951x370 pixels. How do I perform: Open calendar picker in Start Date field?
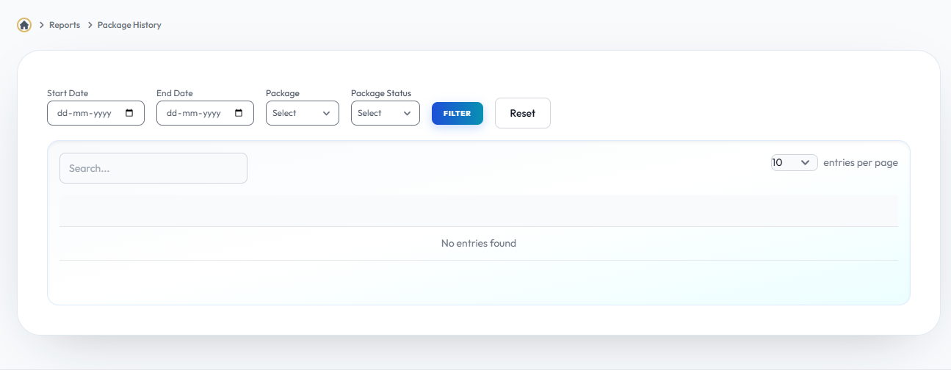[130, 113]
